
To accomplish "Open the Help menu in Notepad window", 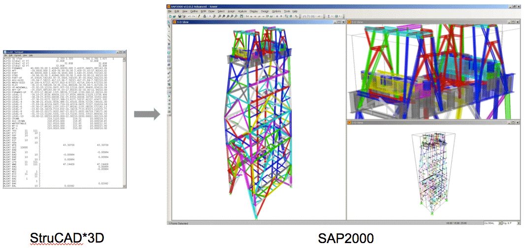I will (x=31, y=55).
